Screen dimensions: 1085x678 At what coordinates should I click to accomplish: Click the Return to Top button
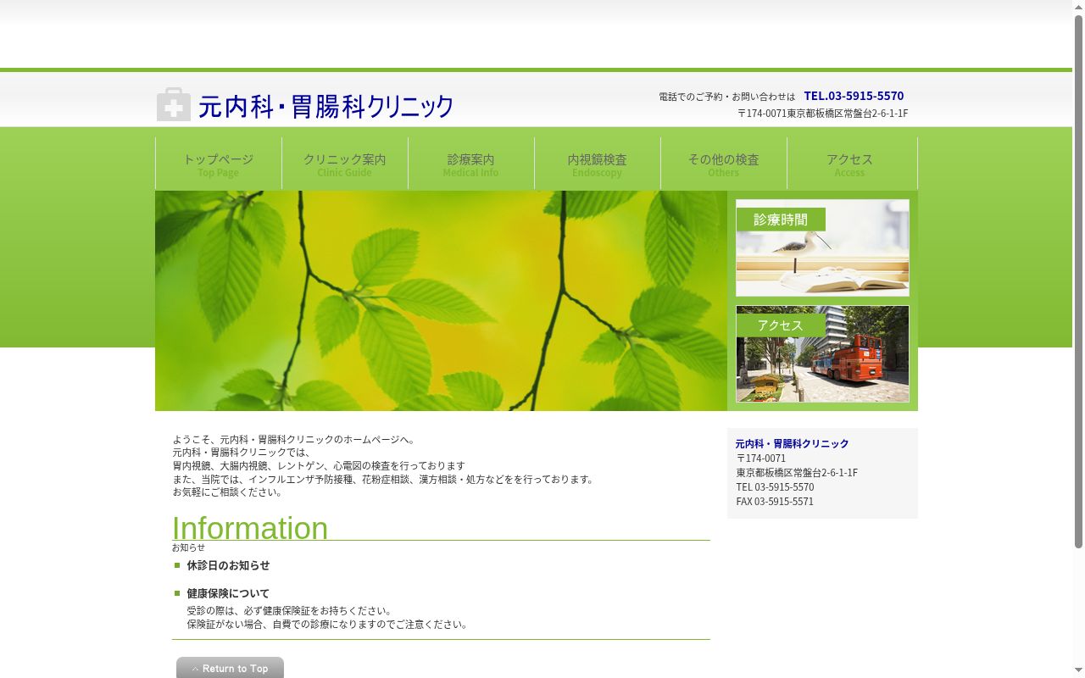tap(230, 668)
